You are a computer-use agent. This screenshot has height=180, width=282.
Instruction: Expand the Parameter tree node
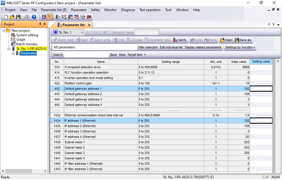point(13,53)
